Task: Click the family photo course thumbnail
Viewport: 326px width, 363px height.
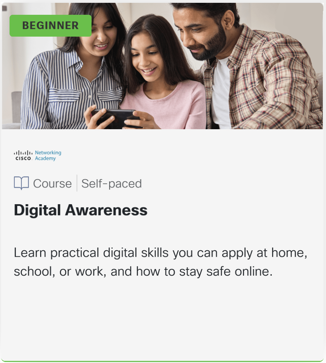Action: click(163, 66)
